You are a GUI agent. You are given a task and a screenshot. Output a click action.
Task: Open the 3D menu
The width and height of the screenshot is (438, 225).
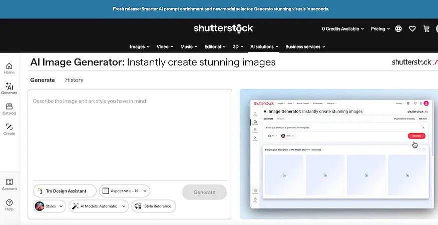pos(238,46)
